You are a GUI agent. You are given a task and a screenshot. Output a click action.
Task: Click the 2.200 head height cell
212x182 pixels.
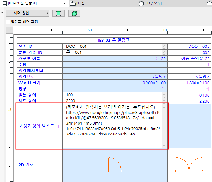pyautogui.click(x=189, y=101)
